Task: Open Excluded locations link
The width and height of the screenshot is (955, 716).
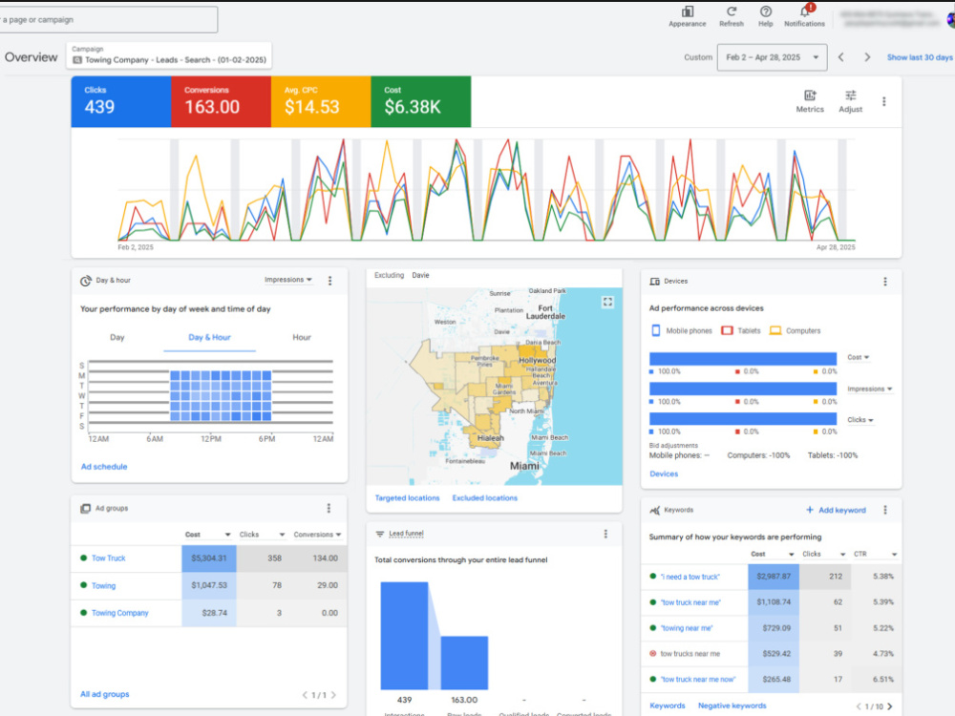Action: coord(485,498)
